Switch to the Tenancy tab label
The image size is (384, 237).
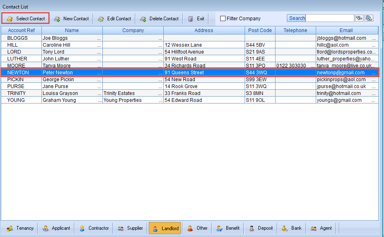point(25,228)
